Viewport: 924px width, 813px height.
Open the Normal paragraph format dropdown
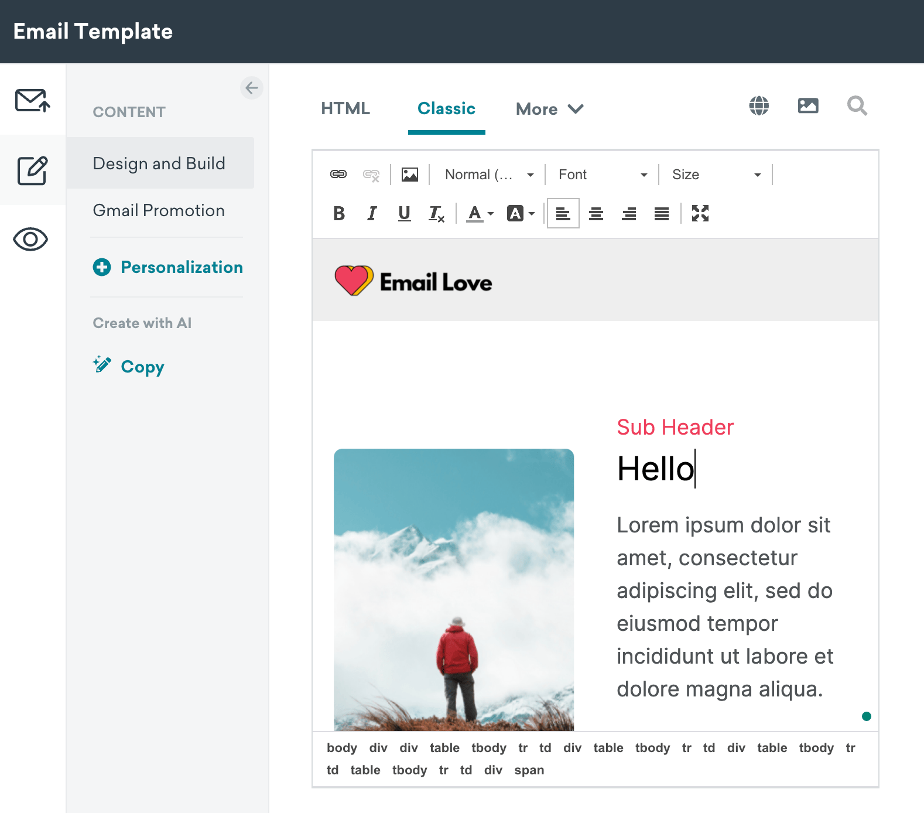click(490, 175)
